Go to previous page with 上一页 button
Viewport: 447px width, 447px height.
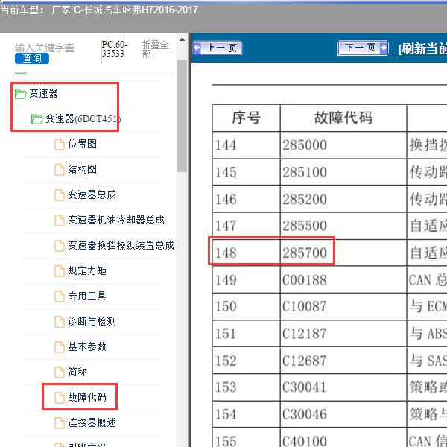pyautogui.click(x=218, y=48)
